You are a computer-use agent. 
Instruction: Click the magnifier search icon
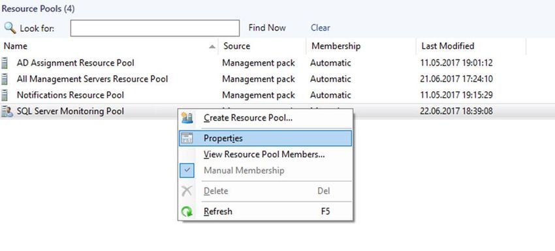pyautogui.click(x=10, y=27)
